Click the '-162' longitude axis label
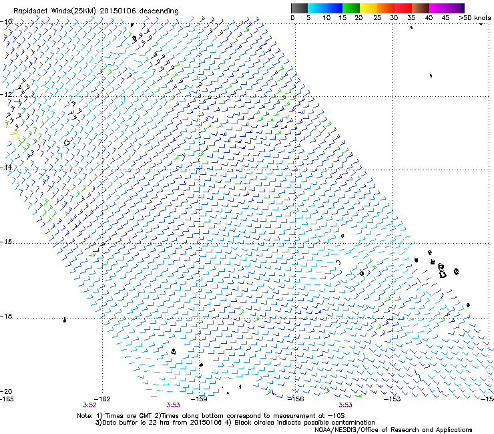 click(103, 399)
